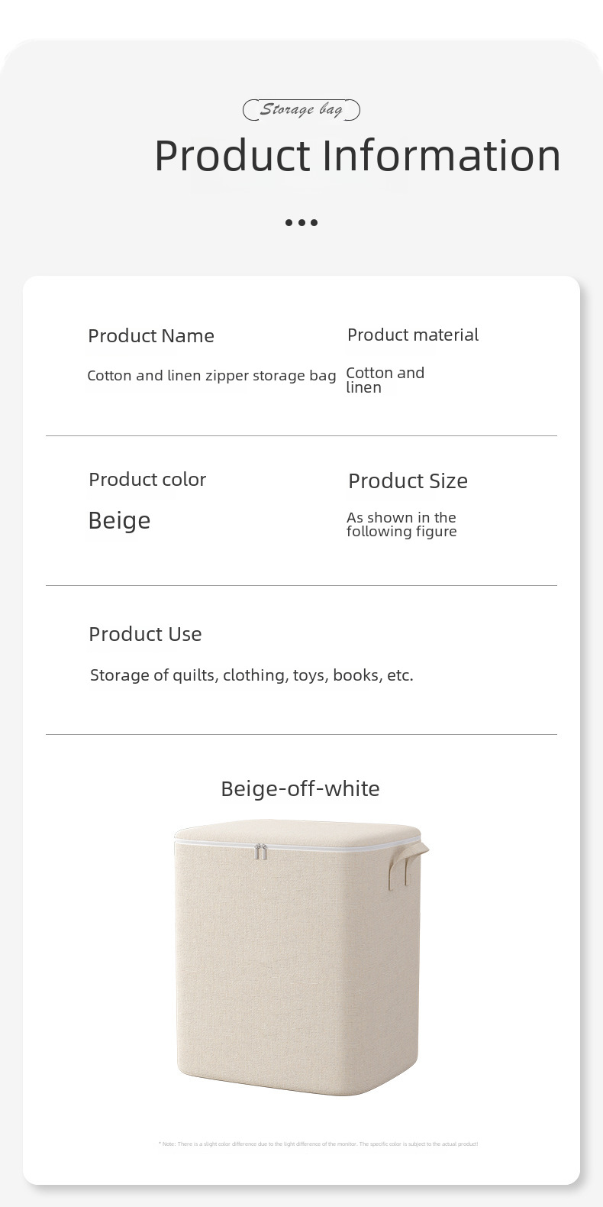Screen dimensions: 603x1207
Task: Click the Product Name label
Action: tap(151, 336)
